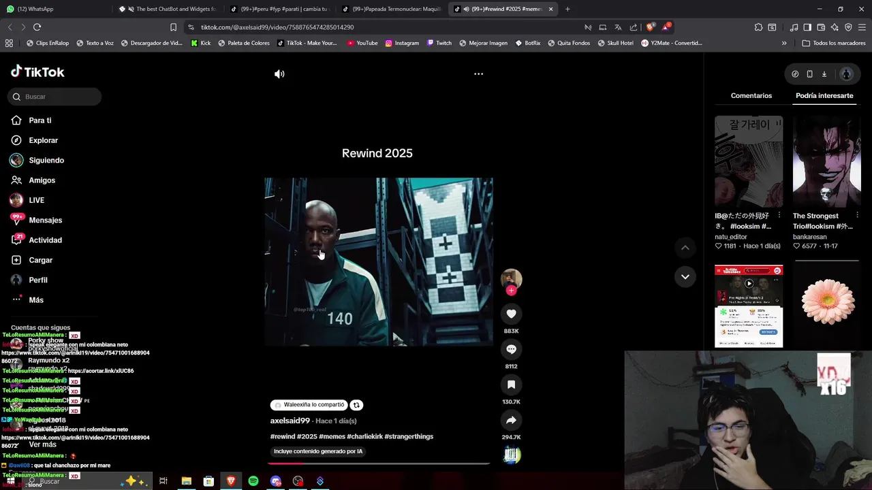Open Amigos in the sidebar
This screenshot has height=490, width=872.
click(x=42, y=180)
